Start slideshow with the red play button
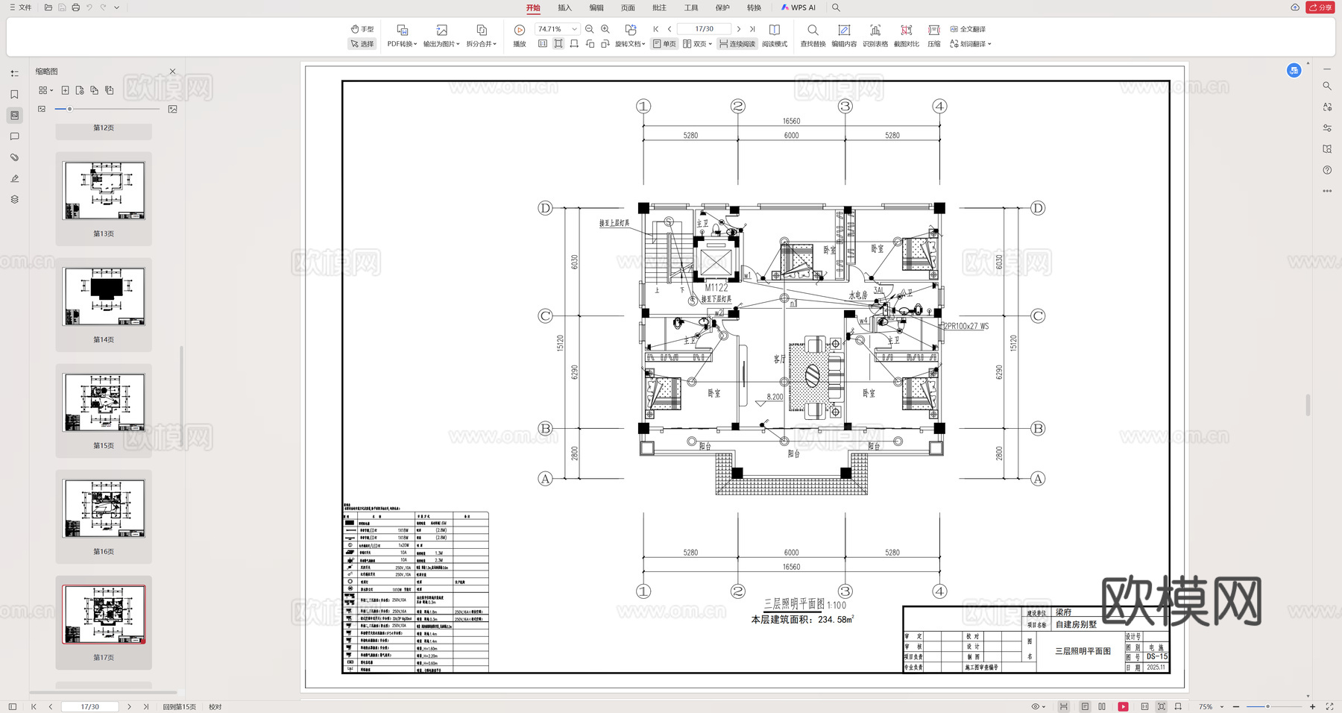1342x713 pixels. (x=1123, y=706)
